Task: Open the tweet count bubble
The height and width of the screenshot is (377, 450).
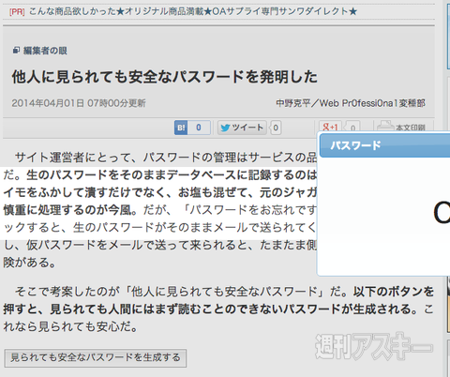Action: tap(276, 128)
